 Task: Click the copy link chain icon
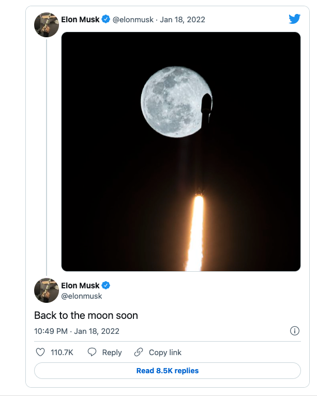point(139,353)
